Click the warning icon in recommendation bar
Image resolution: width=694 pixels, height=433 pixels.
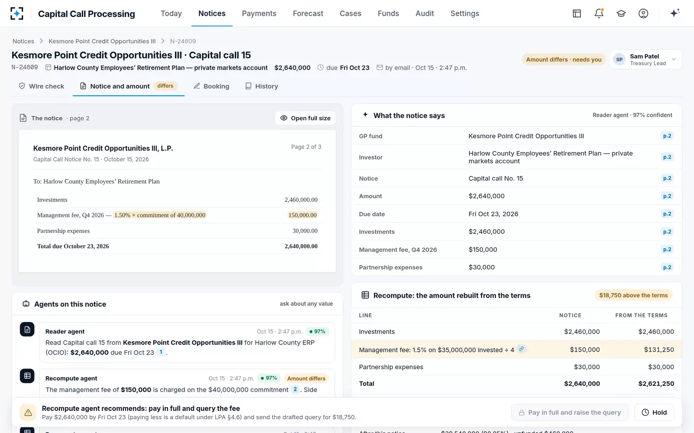tap(28, 412)
